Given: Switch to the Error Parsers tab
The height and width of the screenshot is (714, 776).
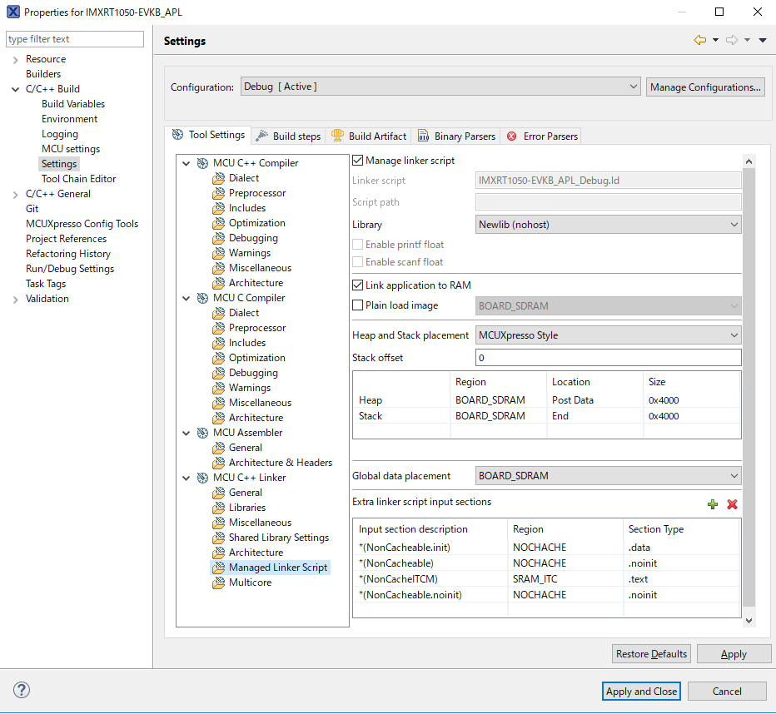Looking at the screenshot, I should 542,136.
